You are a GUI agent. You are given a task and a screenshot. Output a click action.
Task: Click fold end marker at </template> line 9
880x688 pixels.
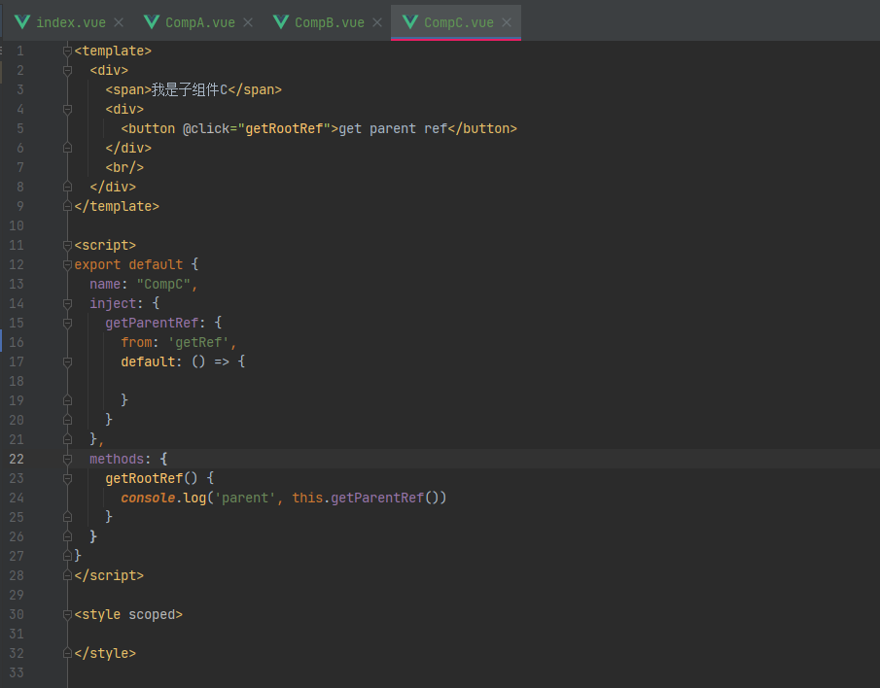click(x=67, y=206)
